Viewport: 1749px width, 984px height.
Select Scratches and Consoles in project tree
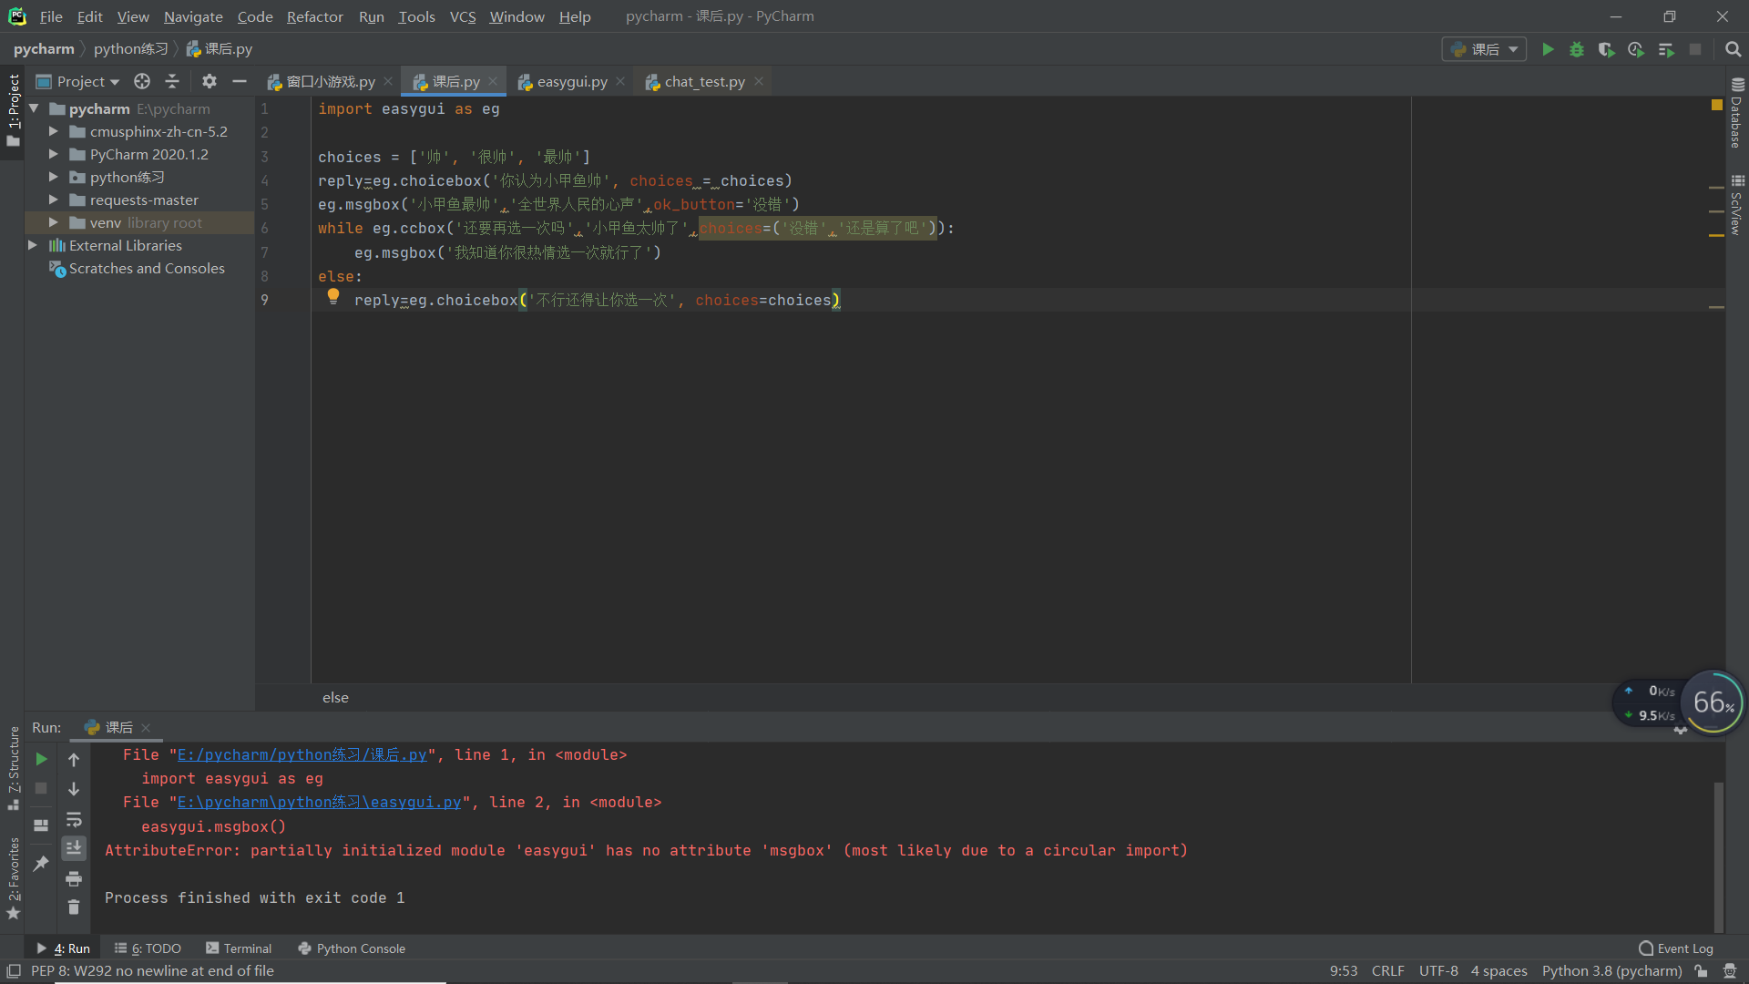coord(147,268)
